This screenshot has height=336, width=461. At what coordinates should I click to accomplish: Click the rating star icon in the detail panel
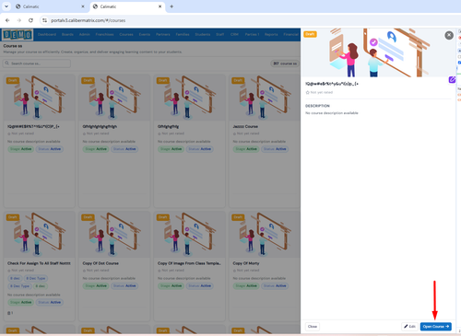pos(307,92)
